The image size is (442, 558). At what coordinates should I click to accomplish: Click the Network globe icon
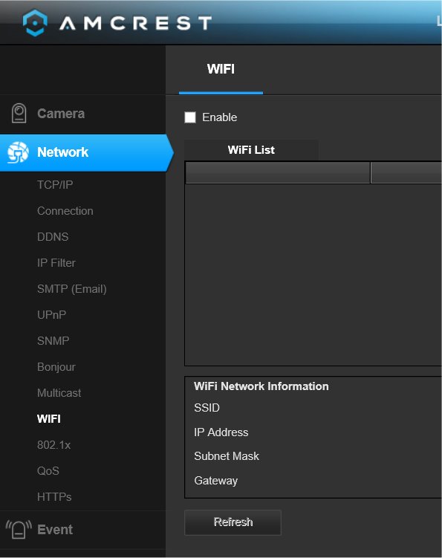pos(18,152)
